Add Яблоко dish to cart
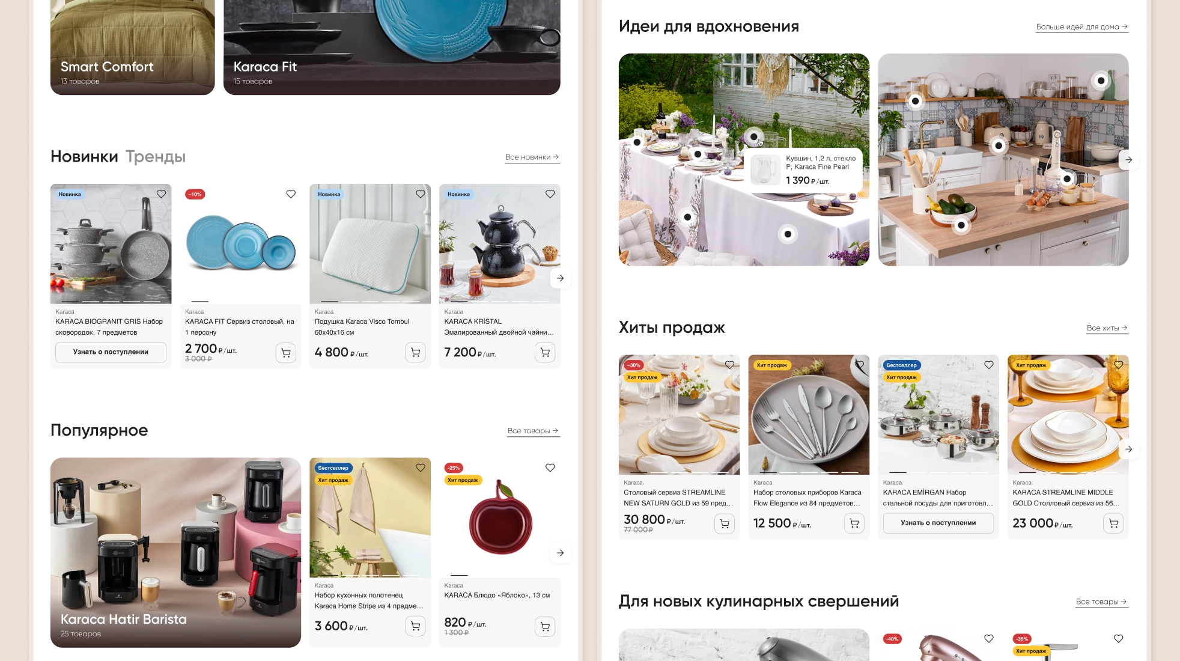The height and width of the screenshot is (661, 1180). (x=545, y=627)
